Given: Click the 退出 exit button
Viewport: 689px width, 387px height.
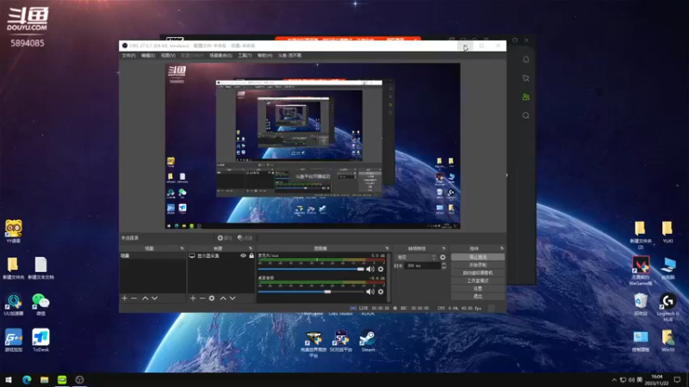Looking at the screenshot, I should click(x=478, y=297).
